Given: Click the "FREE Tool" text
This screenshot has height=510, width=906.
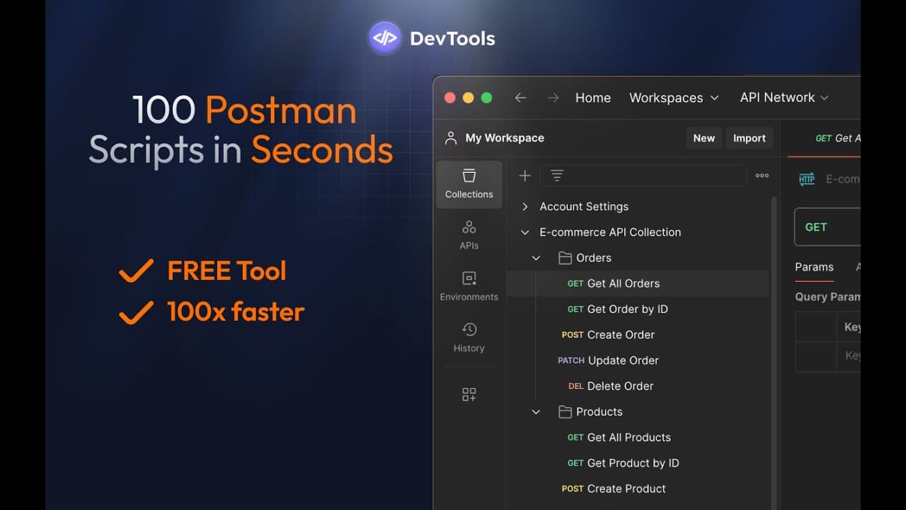Looking at the screenshot, I should point(226,271).
